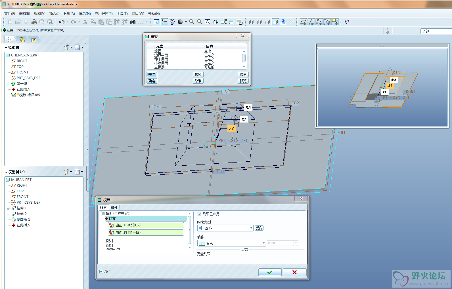Open the Layers icon in toolbar
Viewport: 452px width, 289px height.
pos(232,22)
